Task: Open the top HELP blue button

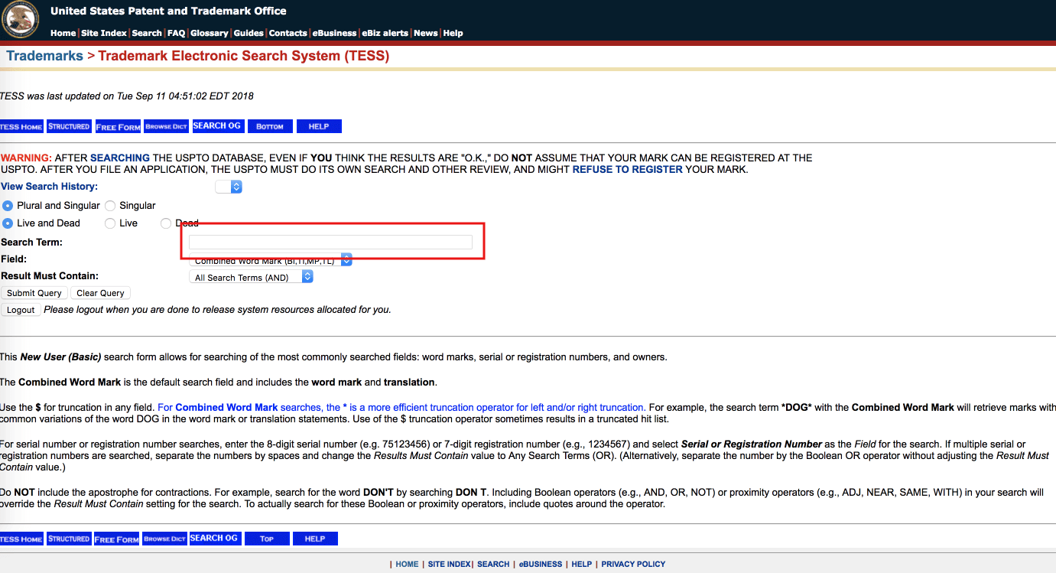Action: (x=319, y=126)
